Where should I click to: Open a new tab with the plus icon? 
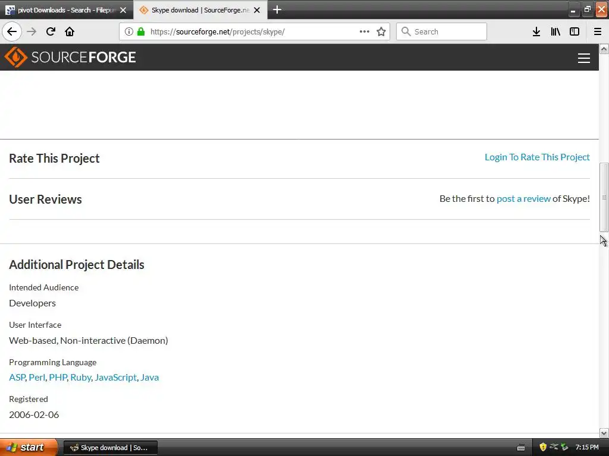tap(277, 9)
